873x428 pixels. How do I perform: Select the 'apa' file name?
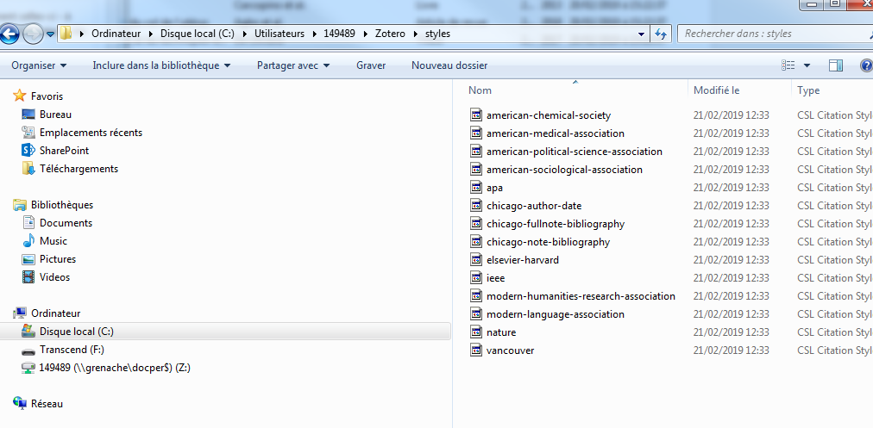click(x=494, y=188)
